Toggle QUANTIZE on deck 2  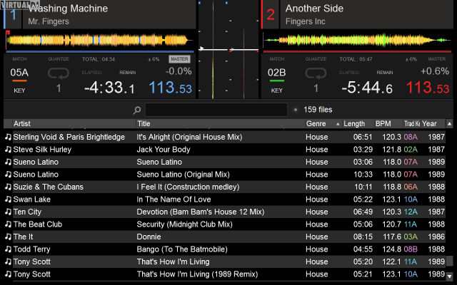coord(316,59)
